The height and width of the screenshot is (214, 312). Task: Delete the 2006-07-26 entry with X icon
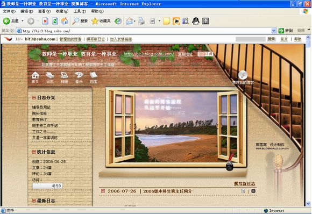coord(253,191)
